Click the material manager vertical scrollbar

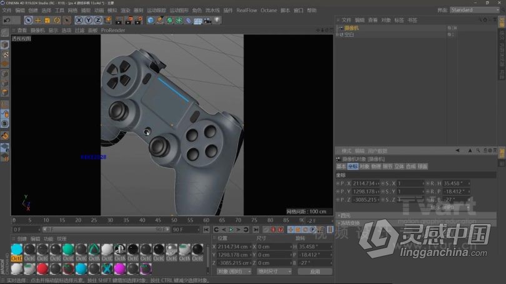(207, 260)
